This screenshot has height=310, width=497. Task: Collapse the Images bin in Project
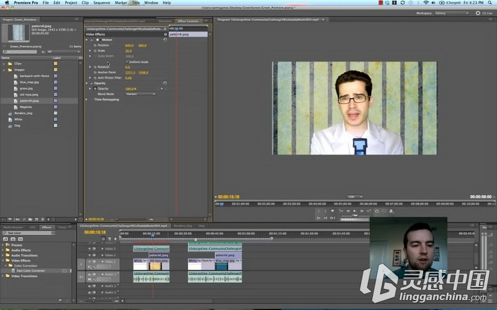click(x=4, y=70)
